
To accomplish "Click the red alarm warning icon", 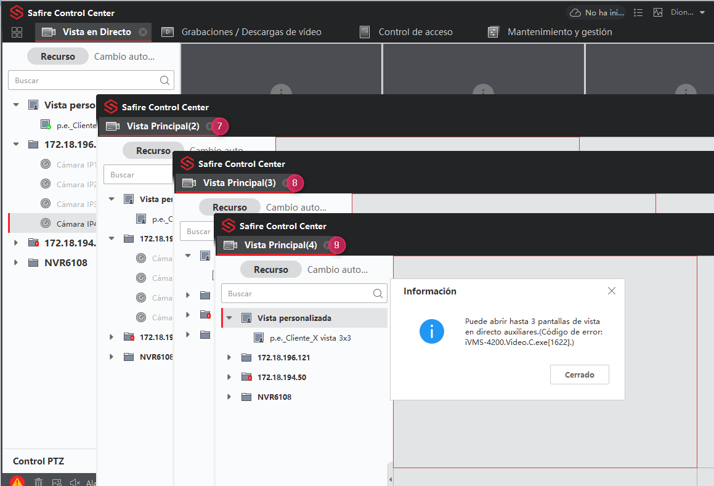I will click(x=17, y=482).
